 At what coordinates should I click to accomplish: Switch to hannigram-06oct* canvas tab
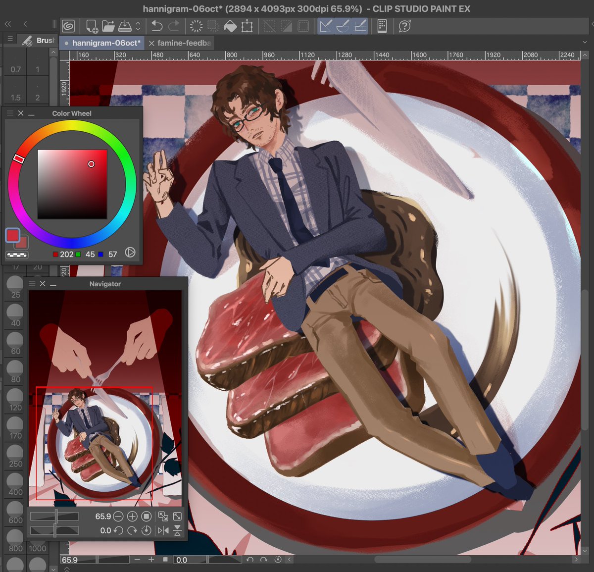pos(102,43)
